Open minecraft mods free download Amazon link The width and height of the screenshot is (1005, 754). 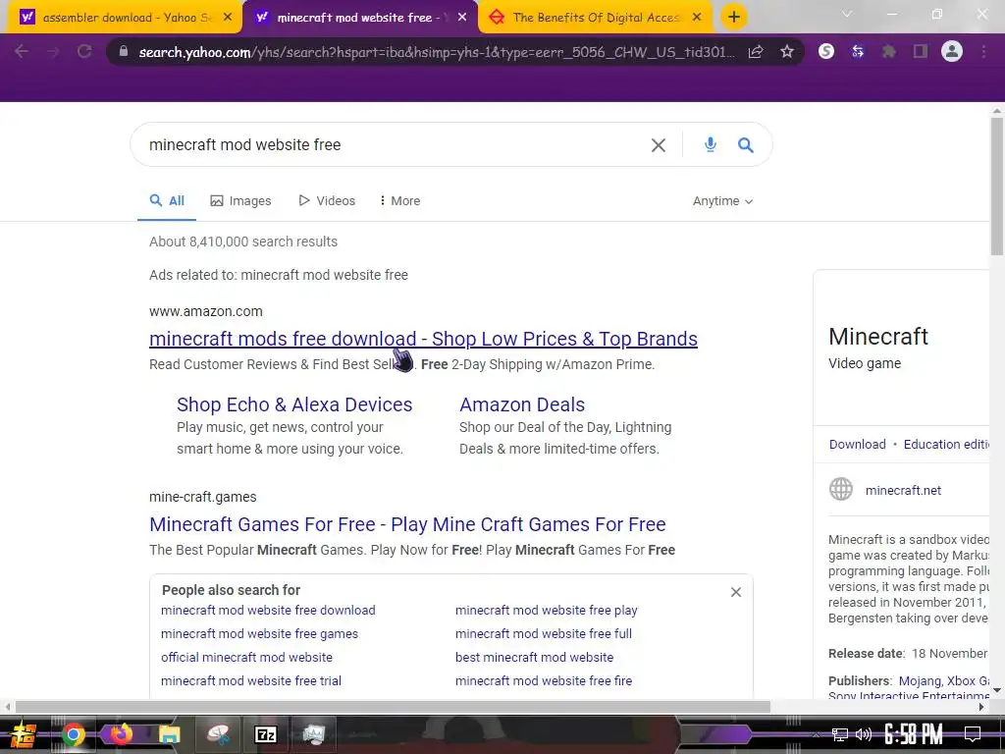pyautogui.click(x=423, y=339)
